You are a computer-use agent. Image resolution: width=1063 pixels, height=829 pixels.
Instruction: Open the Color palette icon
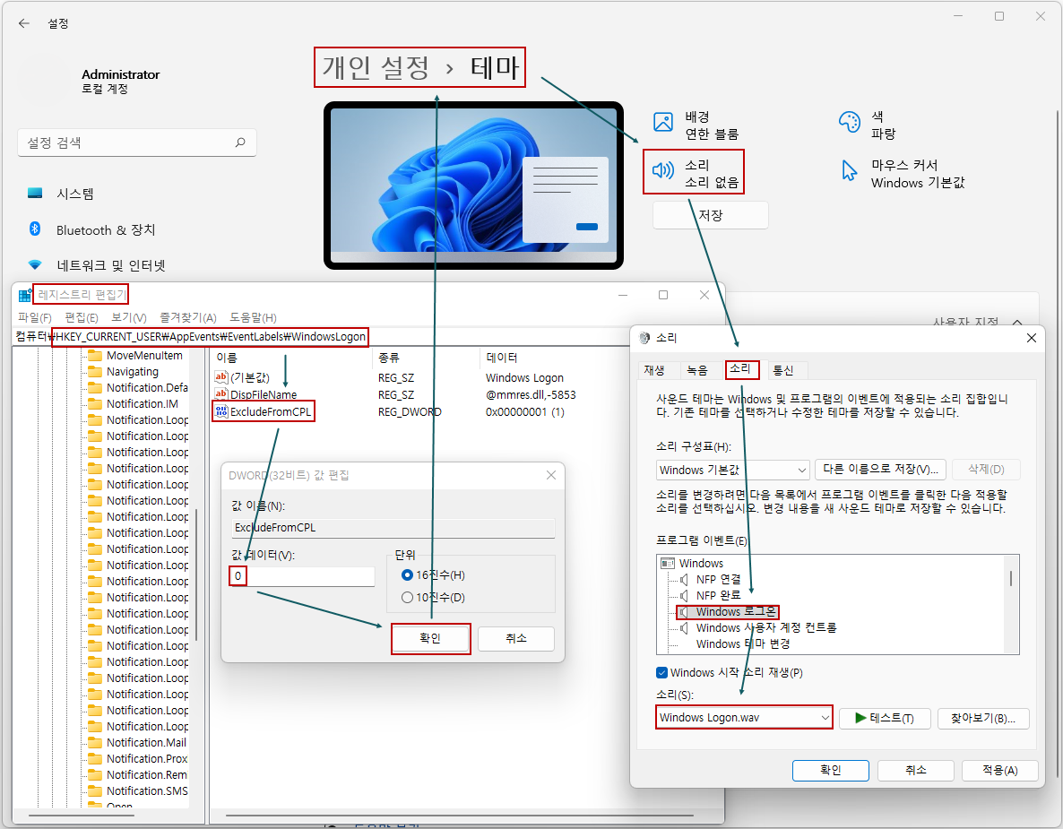[850, 122]
